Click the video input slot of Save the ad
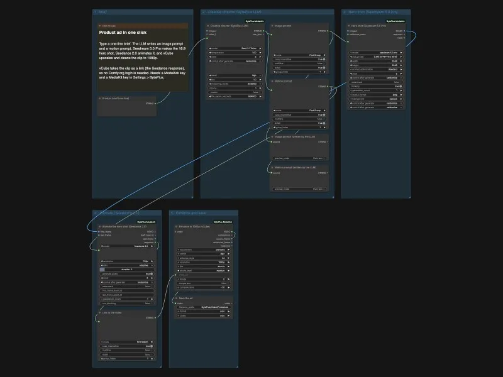Viewport: 503px width, 377px height. [175, 303]
